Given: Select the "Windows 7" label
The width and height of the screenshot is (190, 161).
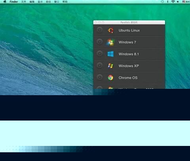Looking at the screenshot, I should [x=127, y=42].
